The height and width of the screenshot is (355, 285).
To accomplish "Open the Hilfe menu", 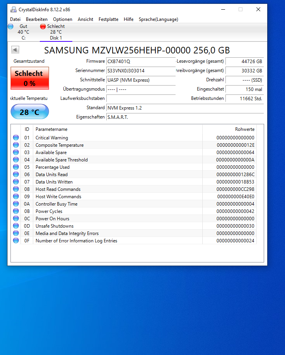I will coord(128,19).
